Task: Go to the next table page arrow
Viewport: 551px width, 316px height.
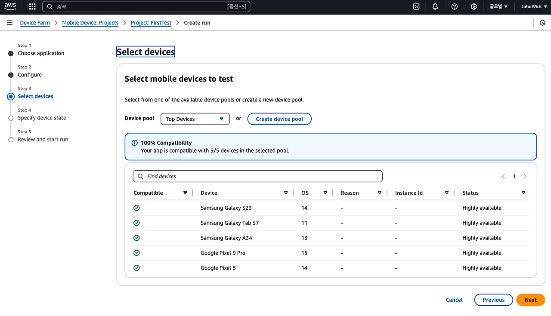Action: pos(525,176)
